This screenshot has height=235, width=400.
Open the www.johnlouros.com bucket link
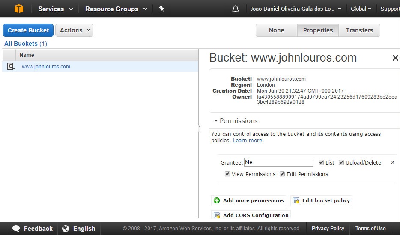(x=46, y=67)
